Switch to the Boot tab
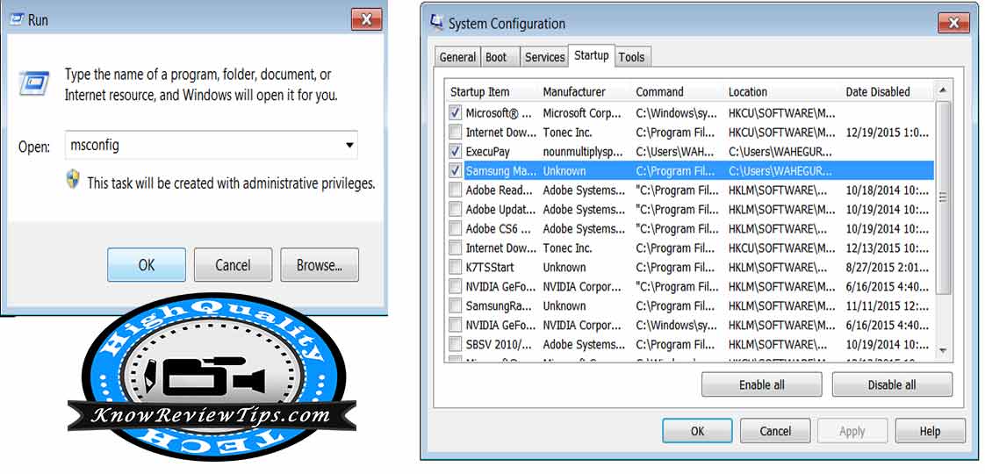This screenshot has width=985, height=474. coord(496,57)
